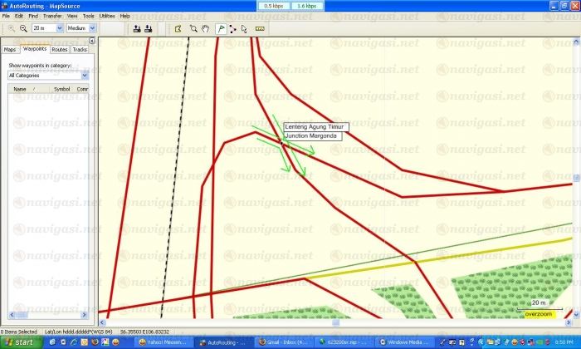Select the Distance/Bearing ruler tool

260,27
